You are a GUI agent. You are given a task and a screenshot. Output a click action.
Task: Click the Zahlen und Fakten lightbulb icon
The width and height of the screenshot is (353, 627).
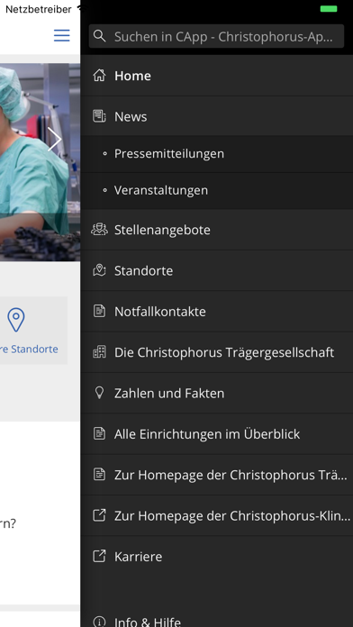point(99,393)
